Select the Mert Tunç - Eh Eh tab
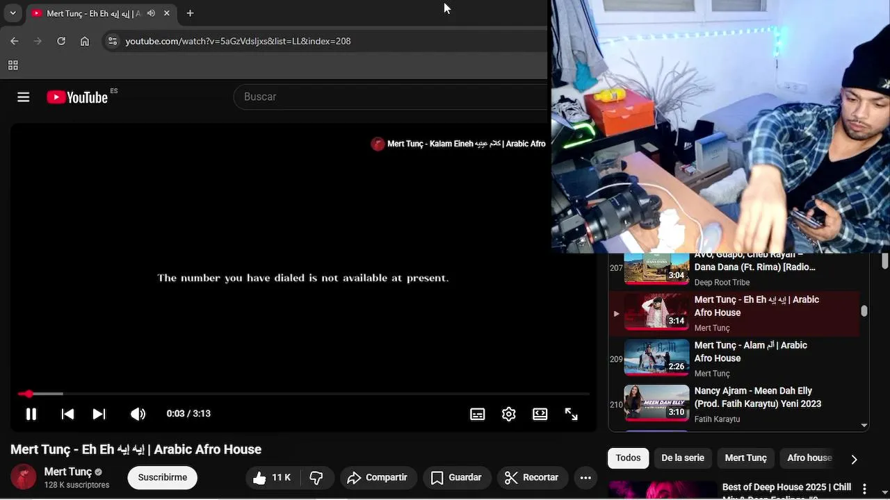Image resolution: width=890 pixels, height=500 pixels. tap(102, 13)
